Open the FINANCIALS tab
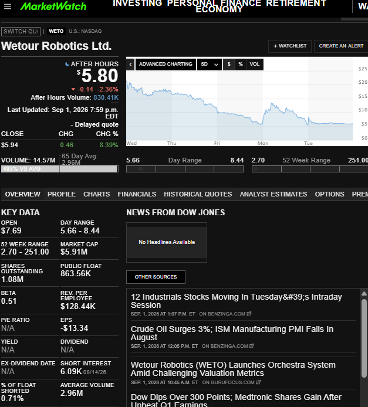The height and width of the screenshot is (407, 368). [137, 194]
